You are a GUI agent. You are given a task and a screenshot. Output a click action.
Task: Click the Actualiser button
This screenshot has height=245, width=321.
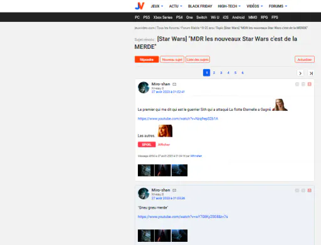(305, 60)
